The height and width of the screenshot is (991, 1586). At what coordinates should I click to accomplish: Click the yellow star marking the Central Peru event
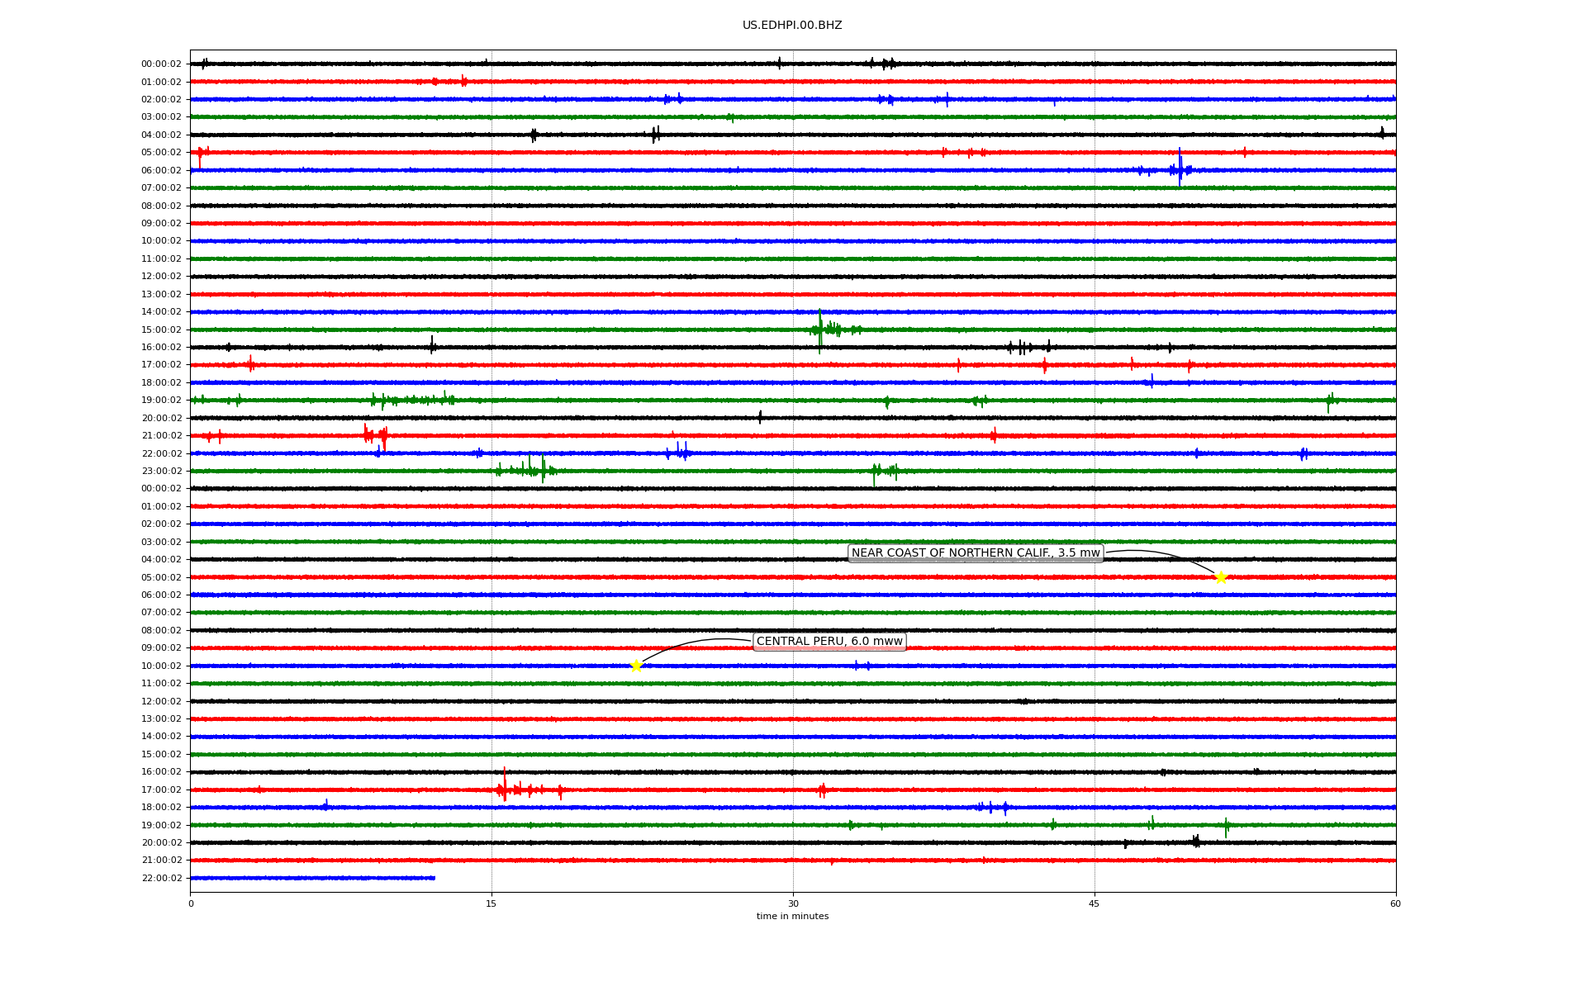pyautogui.click(x=636, y=666)
